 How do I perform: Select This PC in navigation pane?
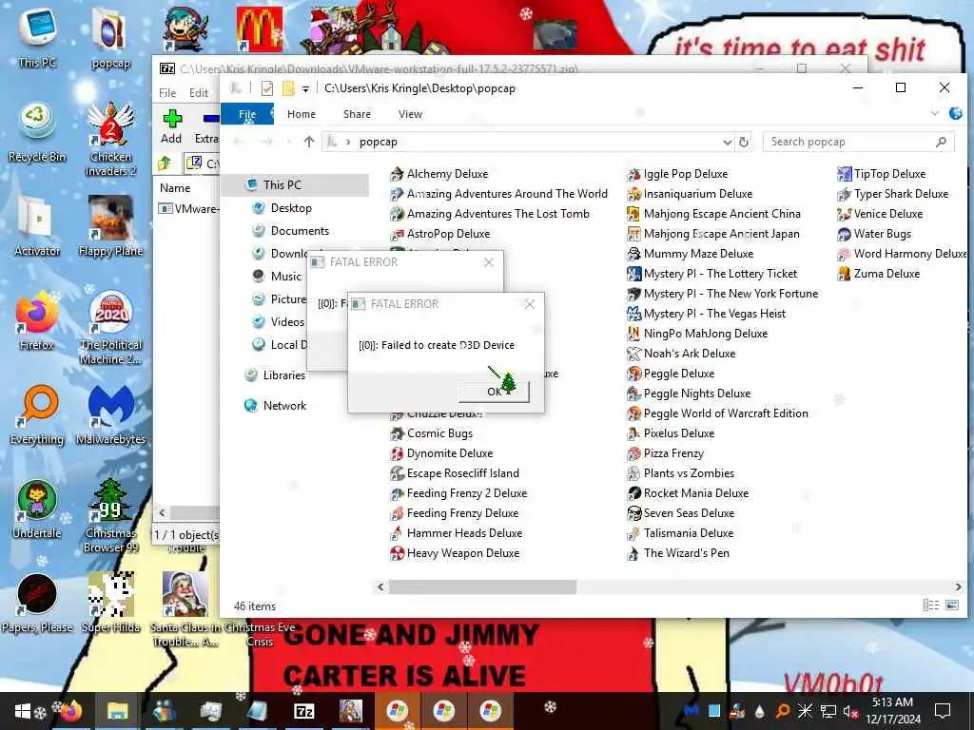pyautogui.click(x=282, y=185)
